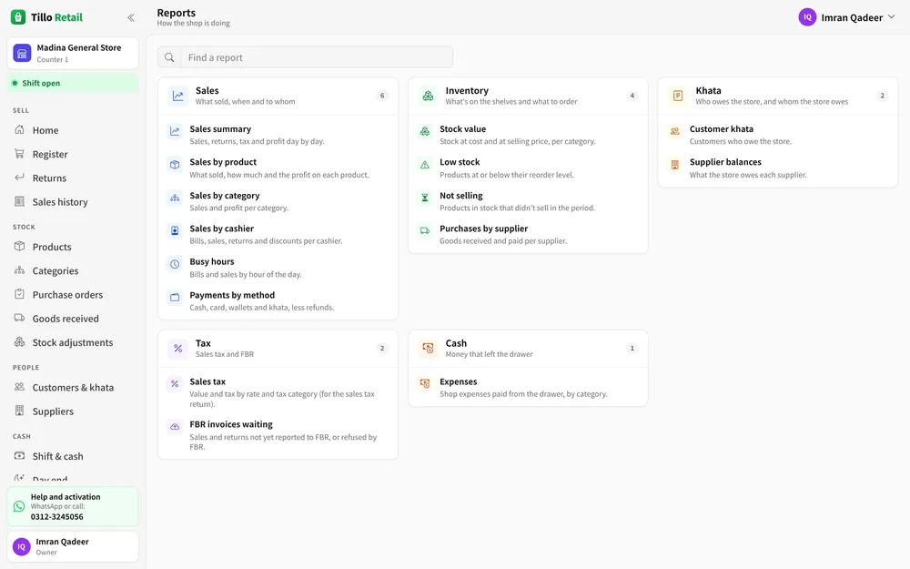Image resolution: width=910 pixels, height=569 pixels.
Task: Open the Sales tax report
Action: point(278,392)
